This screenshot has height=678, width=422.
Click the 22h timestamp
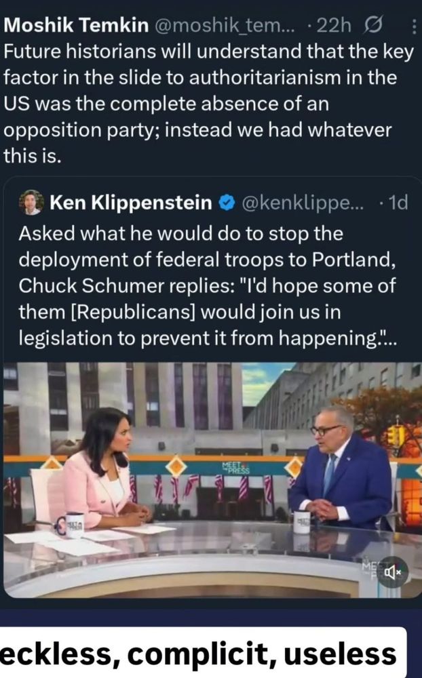(333, 26)
